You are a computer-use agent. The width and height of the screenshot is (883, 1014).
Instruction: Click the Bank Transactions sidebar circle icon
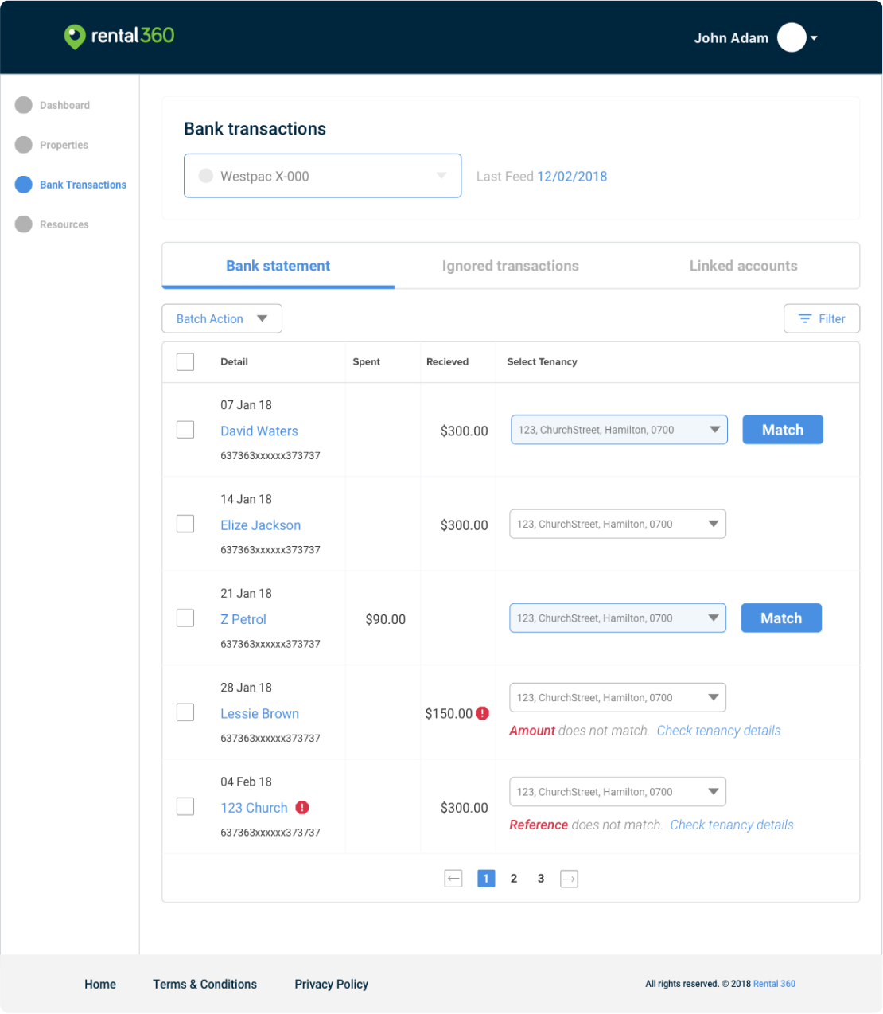[x=24, y=185]
